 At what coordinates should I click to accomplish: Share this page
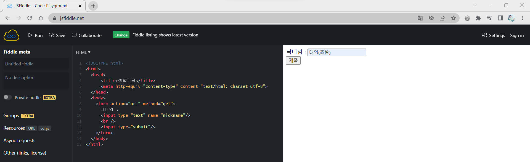pos(442,18)
